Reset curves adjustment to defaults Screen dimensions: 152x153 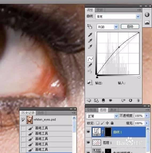(x=130, y=100)
